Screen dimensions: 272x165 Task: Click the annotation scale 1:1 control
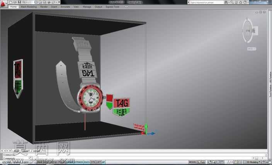point(230,162)
